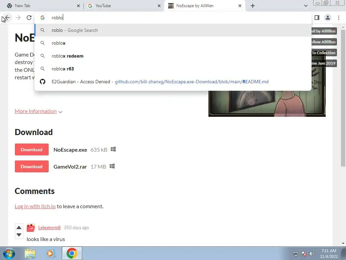Click the Chrome taskbar icon
The image size is (346, 260).
click(x=72, y=253)
